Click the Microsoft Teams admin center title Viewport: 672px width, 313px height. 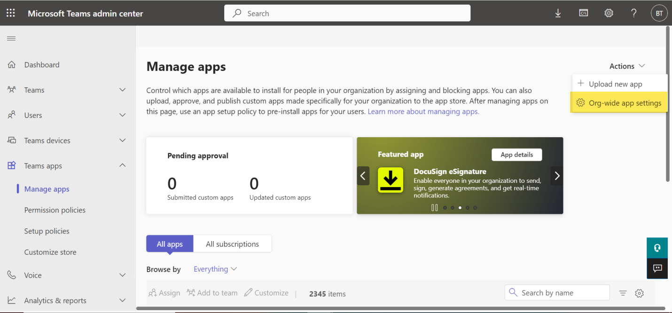(x=86, y=14)
